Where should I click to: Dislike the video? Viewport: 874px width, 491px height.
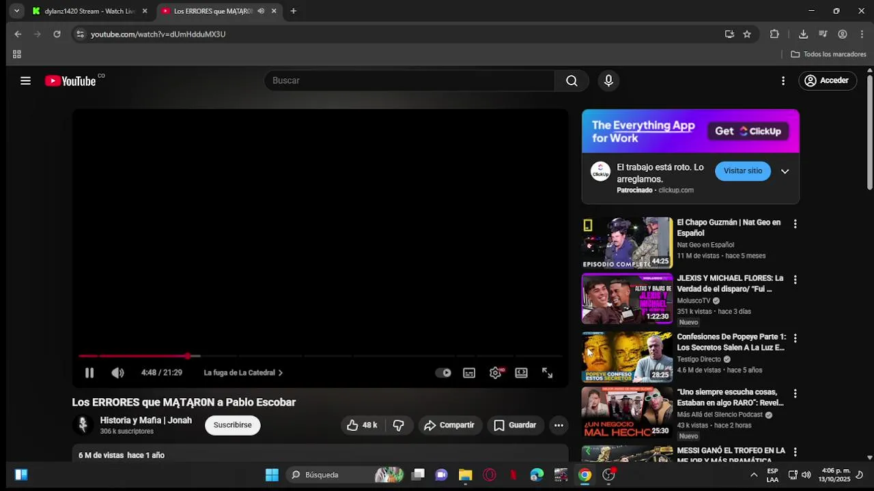[398, 425]
